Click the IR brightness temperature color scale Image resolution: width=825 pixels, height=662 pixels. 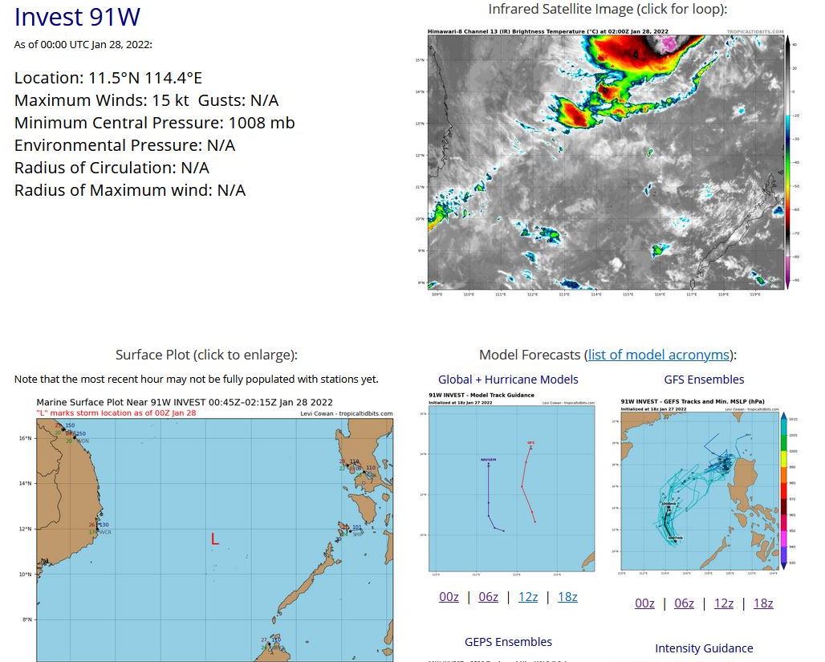(x=788, y=160)
